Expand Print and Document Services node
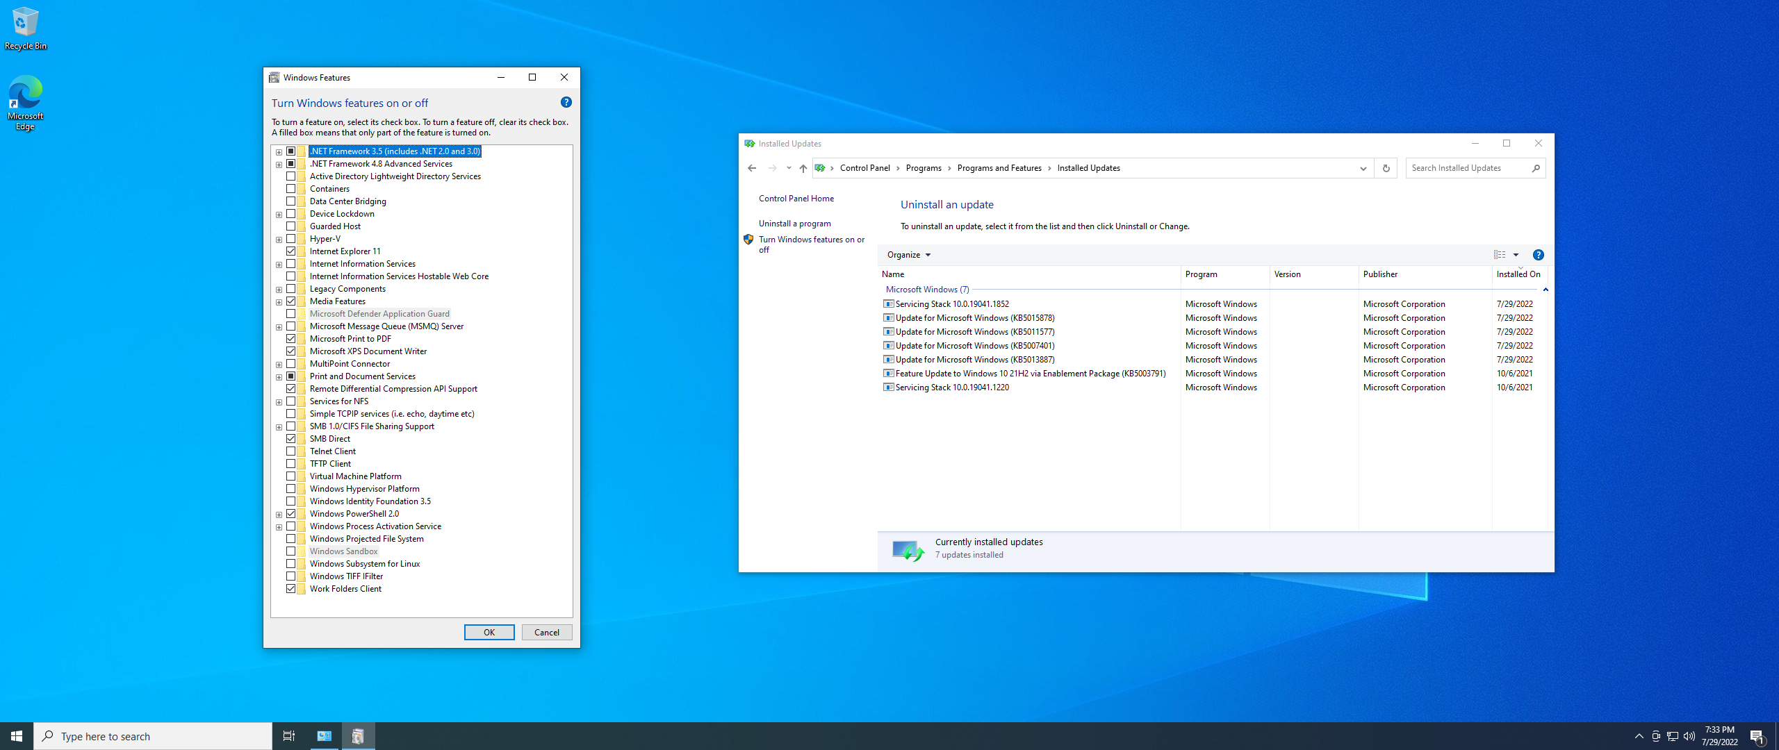The width and height of the screenshot is (1779, 750). 279,377
